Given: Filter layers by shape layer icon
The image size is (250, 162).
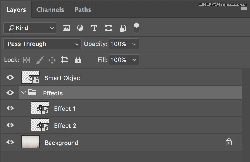Looking at the screenshot, I should [x=109, y=28].
